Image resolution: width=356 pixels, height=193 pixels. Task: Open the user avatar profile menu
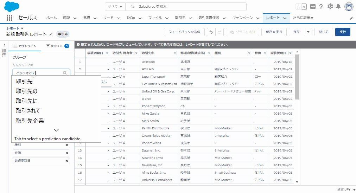pos(349,7)
